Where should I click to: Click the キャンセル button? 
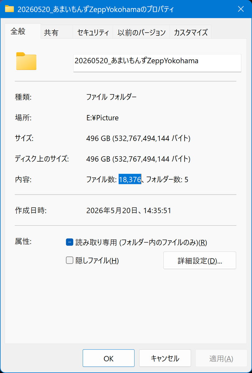click(x=165, y=358)
